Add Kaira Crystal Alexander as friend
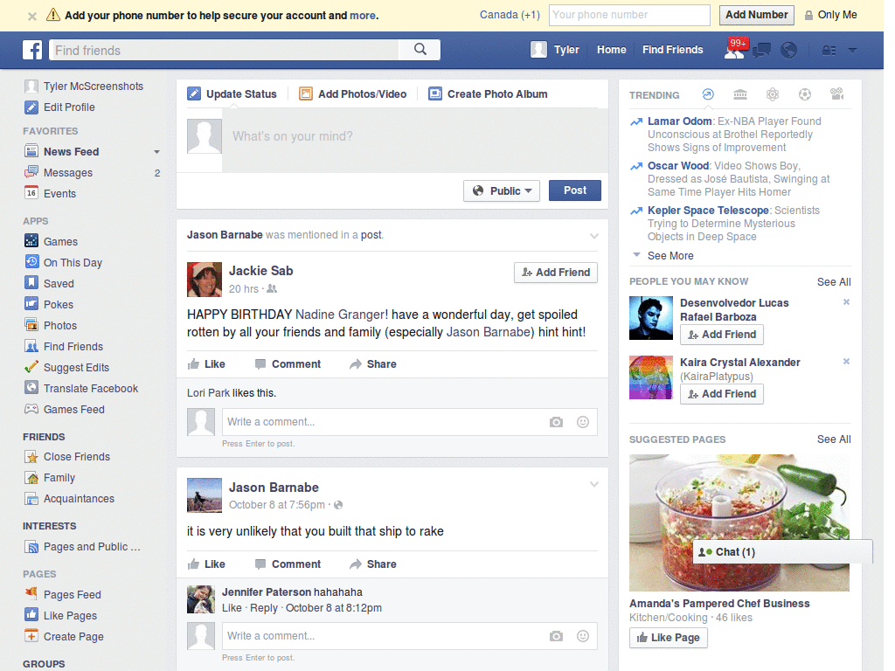895x671 pixels. pos(721,394)
